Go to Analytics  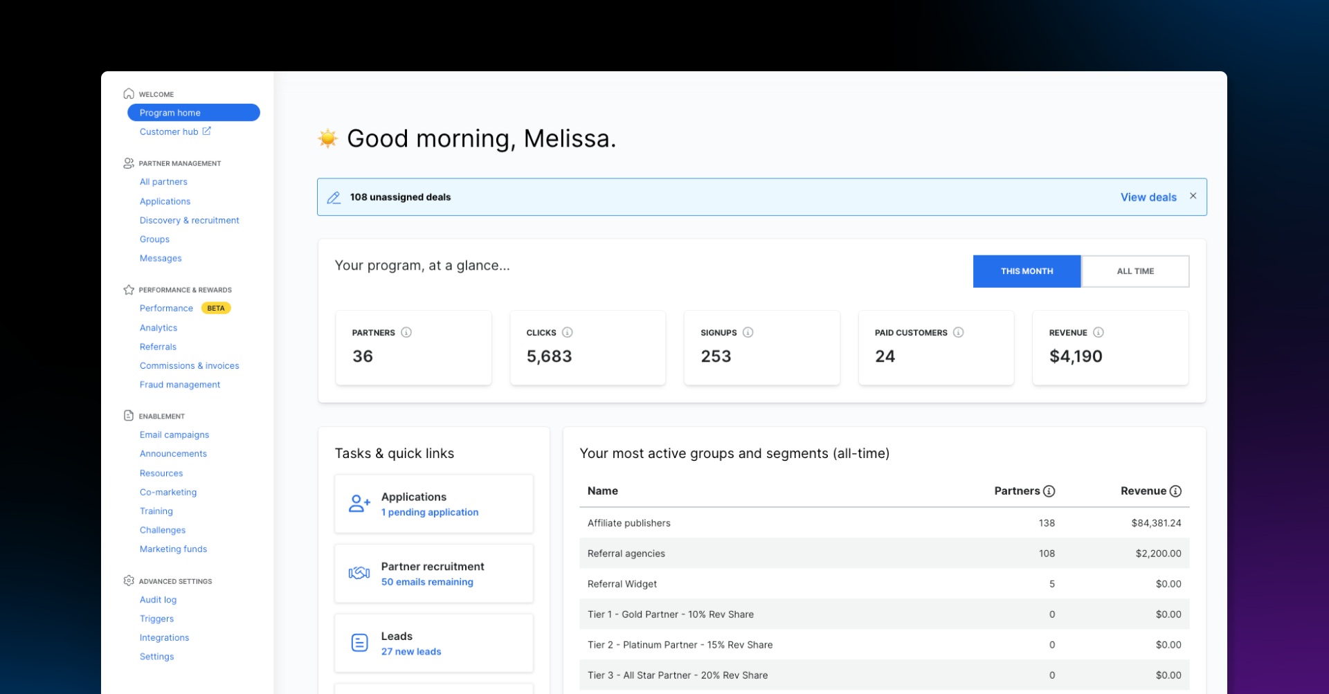click(x=159, y=328)
